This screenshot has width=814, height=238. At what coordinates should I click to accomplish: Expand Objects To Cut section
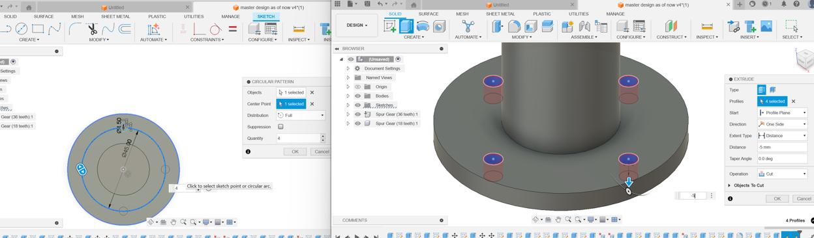(729, 185)
